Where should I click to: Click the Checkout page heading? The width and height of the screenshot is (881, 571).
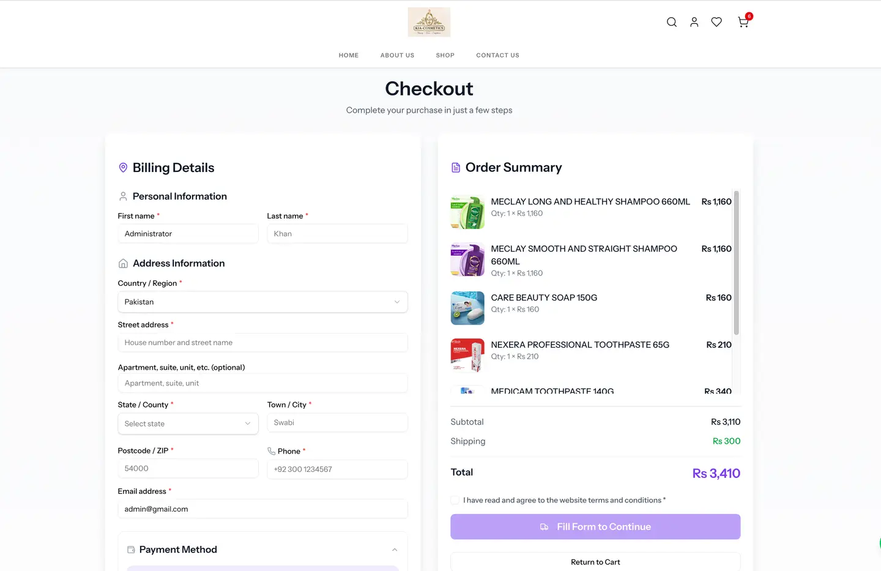click(429, 89)
